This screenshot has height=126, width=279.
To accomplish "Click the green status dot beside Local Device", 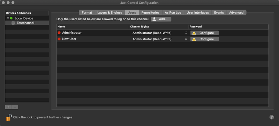I will (11, 18).
